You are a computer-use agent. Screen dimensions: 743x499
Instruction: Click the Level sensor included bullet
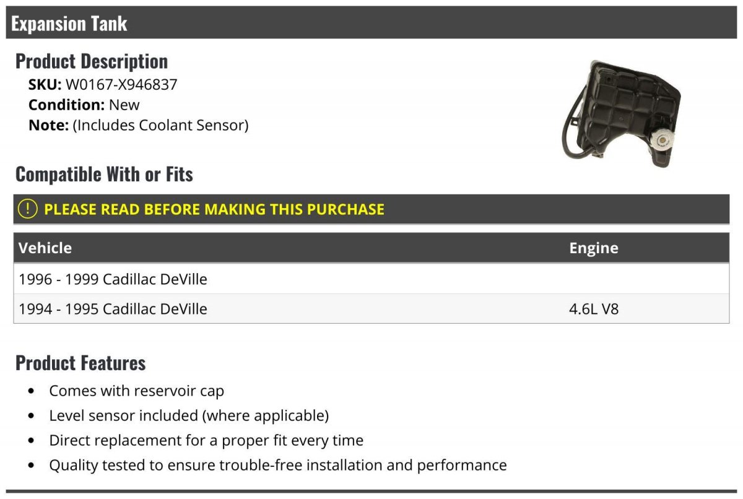pyautogui.click(x=189, y=415)
